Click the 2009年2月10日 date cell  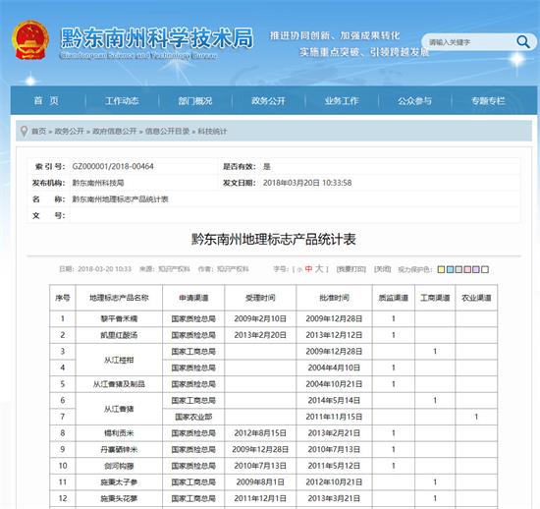pos(260,318)
